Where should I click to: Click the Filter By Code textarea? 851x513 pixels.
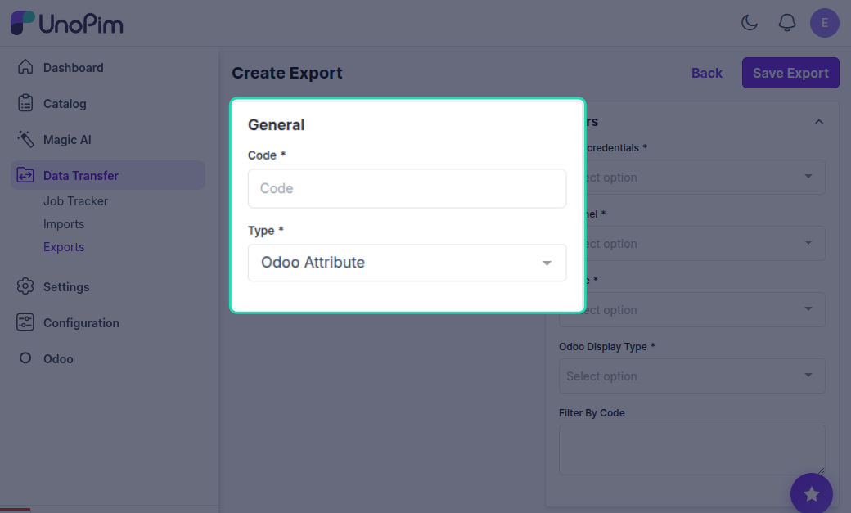[692, 450]
